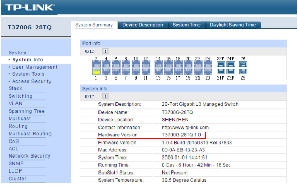The image size is (298, 187).
Task: Open Access Security under System
Action: pos(32,81)
